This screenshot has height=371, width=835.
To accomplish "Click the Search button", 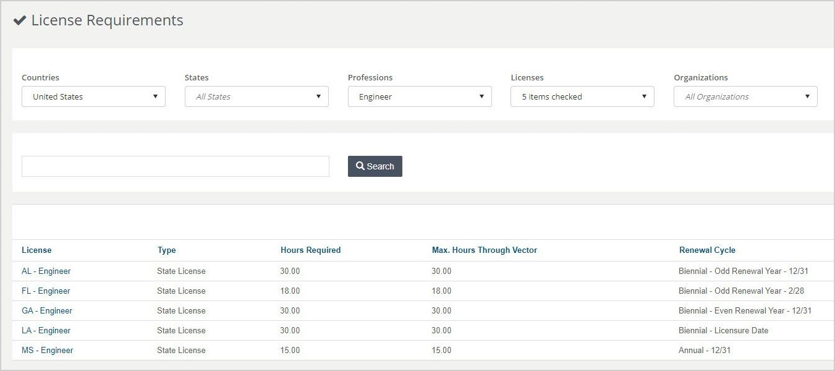I will 375,166.
